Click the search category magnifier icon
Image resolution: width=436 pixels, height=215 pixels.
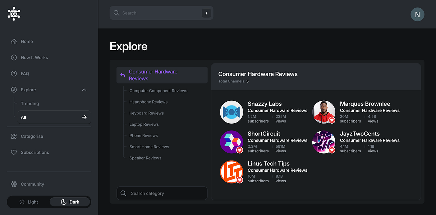(x=123, y=193)
